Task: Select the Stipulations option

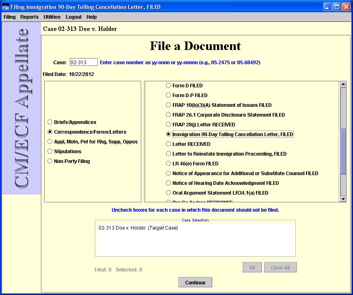Action: pos(65,151)
